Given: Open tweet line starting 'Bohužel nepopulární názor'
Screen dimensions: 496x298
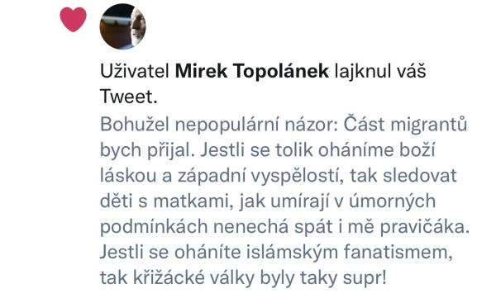Looking at the screenshot, I should tap(284, 125).
